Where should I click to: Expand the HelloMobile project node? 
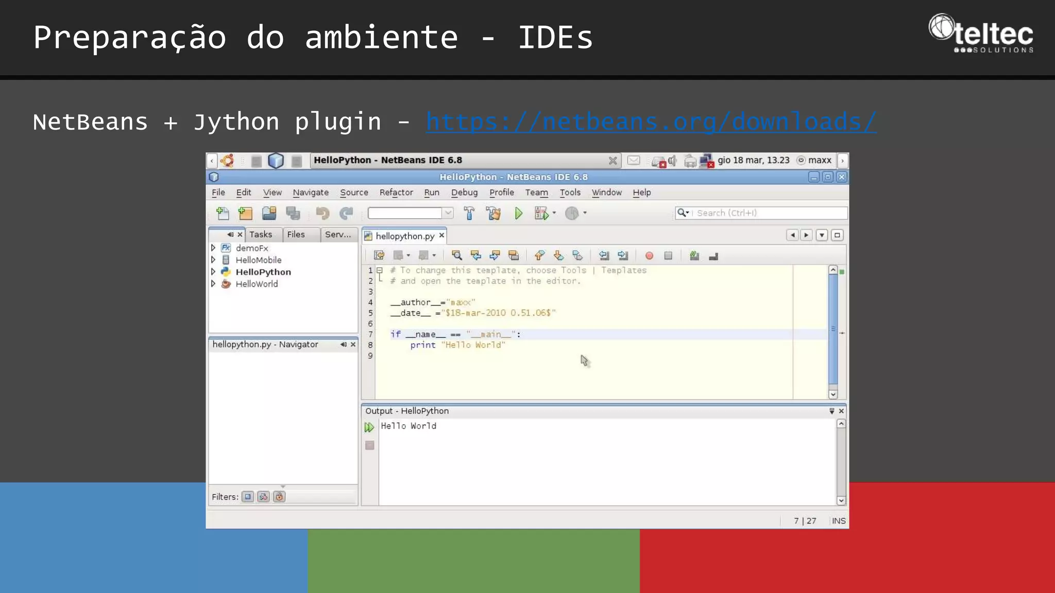(213, 260)
